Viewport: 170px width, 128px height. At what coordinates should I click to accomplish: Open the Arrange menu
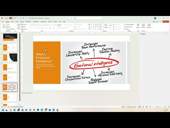(106, 27)
